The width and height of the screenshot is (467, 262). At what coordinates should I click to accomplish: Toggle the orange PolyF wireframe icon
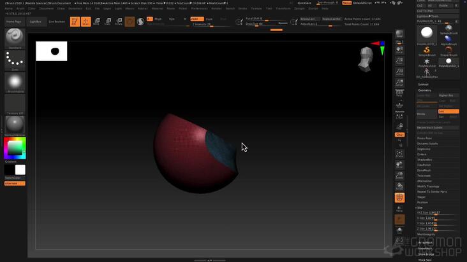click(399, 198)
